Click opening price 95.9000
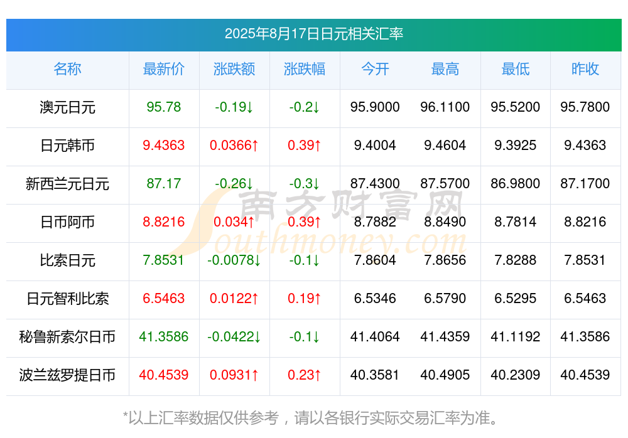Viewport: 628px width, 438px height. pos(375,107)
